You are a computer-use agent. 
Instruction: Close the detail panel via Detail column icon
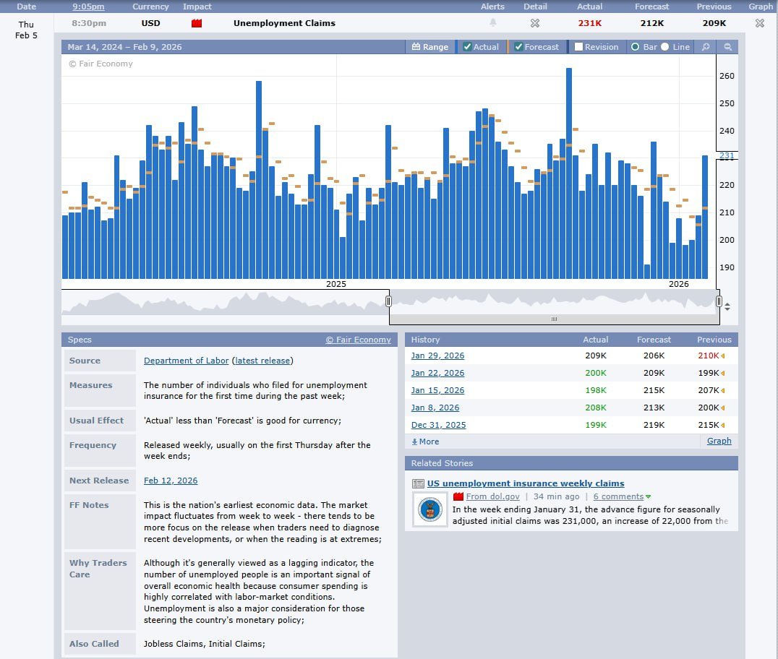[x=534, y=23]
